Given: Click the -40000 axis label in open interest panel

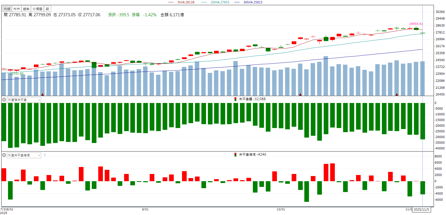Looking at the screenshot, I should pyautogui.click(x=440, y=148).
